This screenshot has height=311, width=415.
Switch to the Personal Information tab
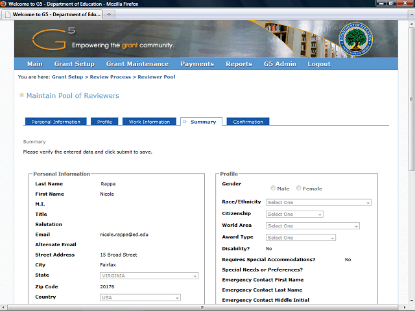click(56, 122)
